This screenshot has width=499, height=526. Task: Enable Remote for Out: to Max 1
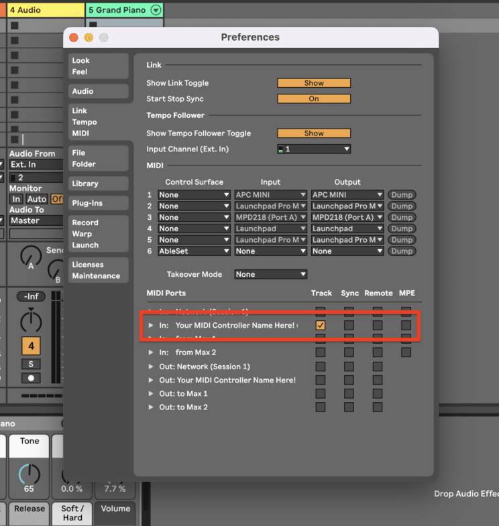[378, 393]
